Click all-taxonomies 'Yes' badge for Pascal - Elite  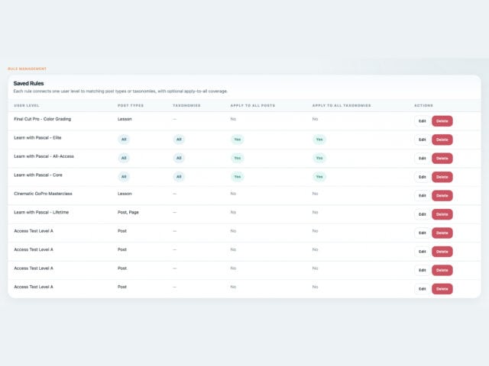[x=319, y=140]
